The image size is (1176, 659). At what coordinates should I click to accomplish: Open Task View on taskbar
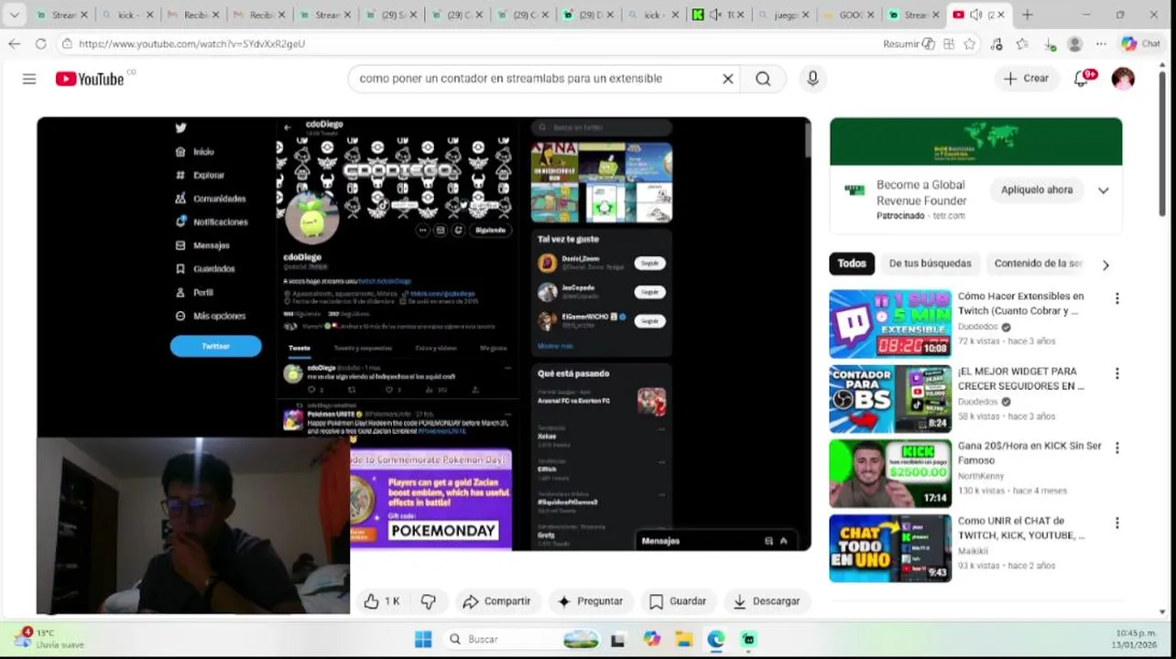click(618, 639)
